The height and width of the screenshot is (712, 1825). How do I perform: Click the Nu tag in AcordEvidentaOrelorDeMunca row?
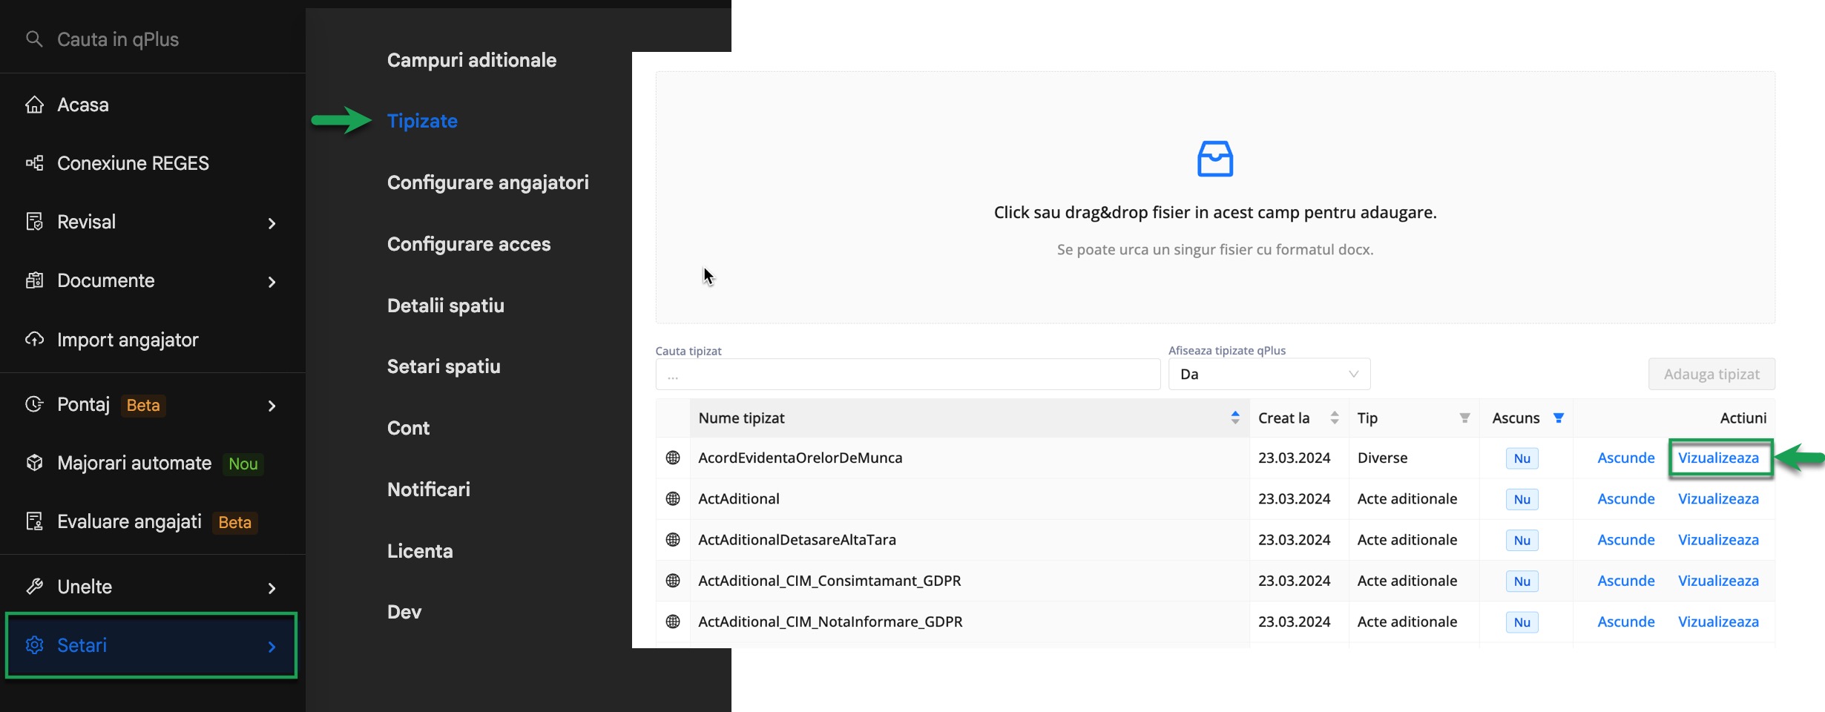tap(1522, 458)
